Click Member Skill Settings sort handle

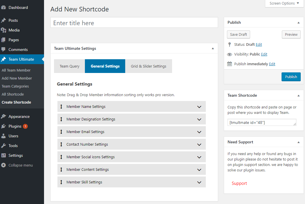pyautogui.click(x=61, y=182)
